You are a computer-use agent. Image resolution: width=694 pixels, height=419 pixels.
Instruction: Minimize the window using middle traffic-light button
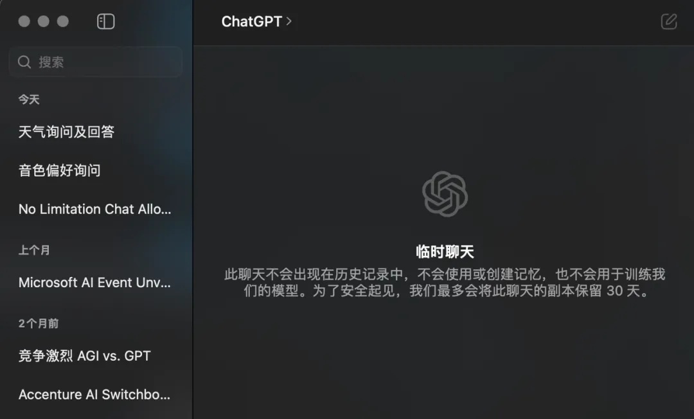pos(44,21)
